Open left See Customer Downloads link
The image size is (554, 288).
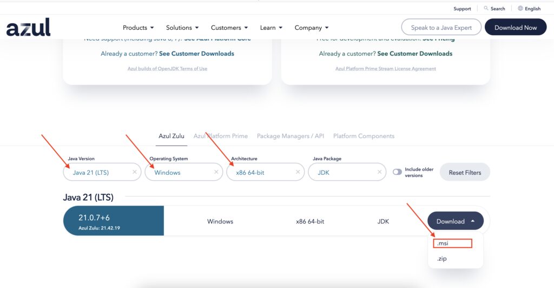click(196, 54)
